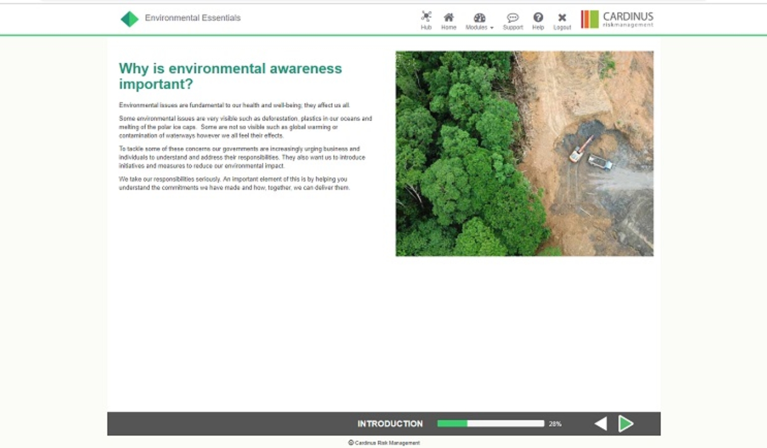Select the INTRODUCTION section label
Image resolution: width=767 pixels, height=448 pixels.
390,424
